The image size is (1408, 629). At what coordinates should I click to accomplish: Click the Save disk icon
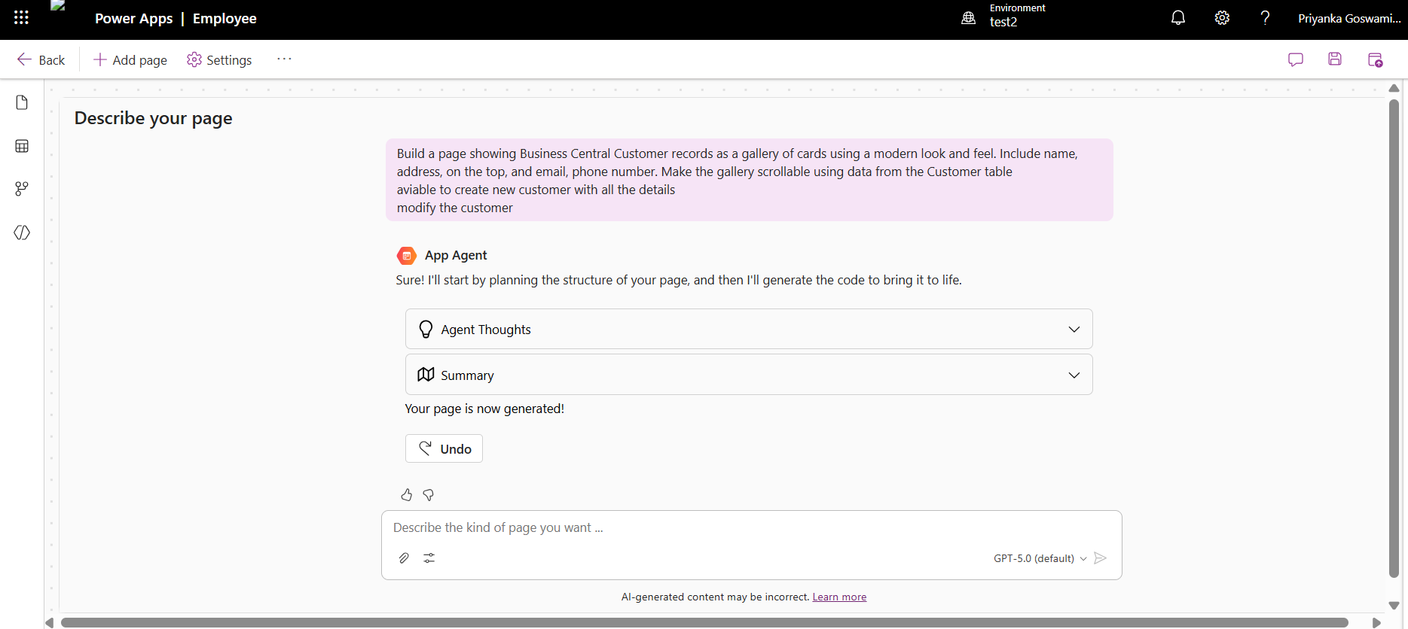pyautogui.click(x=1335, y=59)
